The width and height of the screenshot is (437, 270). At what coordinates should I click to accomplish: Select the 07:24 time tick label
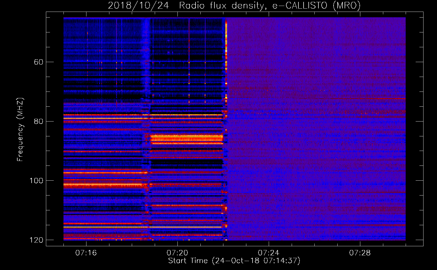pos(269,253)
